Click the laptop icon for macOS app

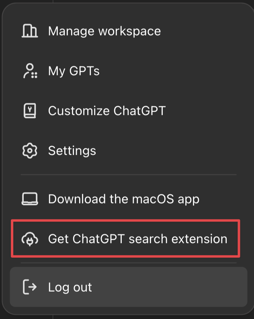30,199
